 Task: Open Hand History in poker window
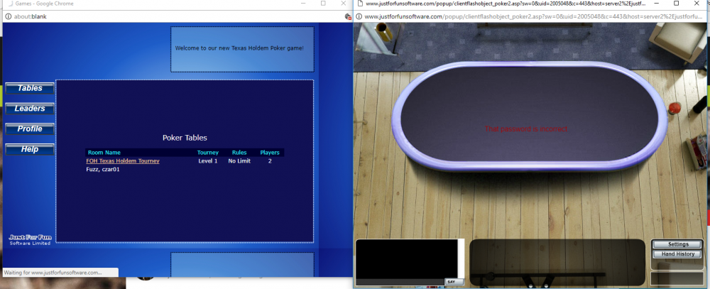(x=678, y=254)
